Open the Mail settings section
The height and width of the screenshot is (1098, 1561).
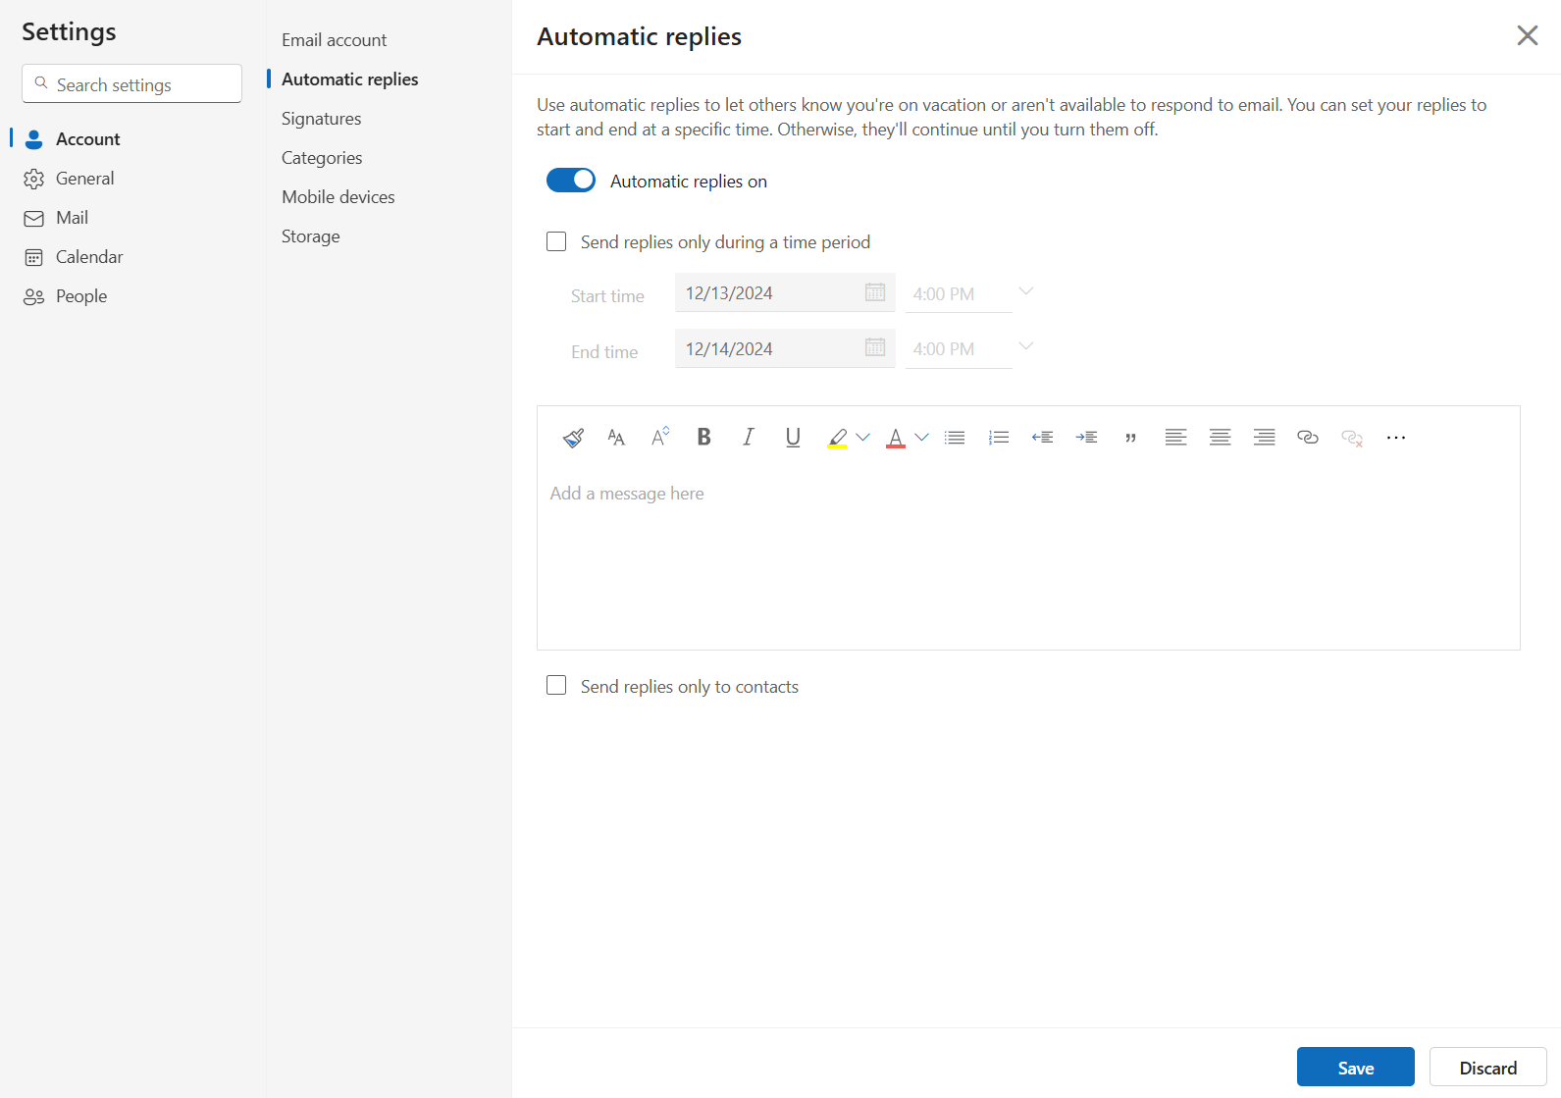pos(132,218)
